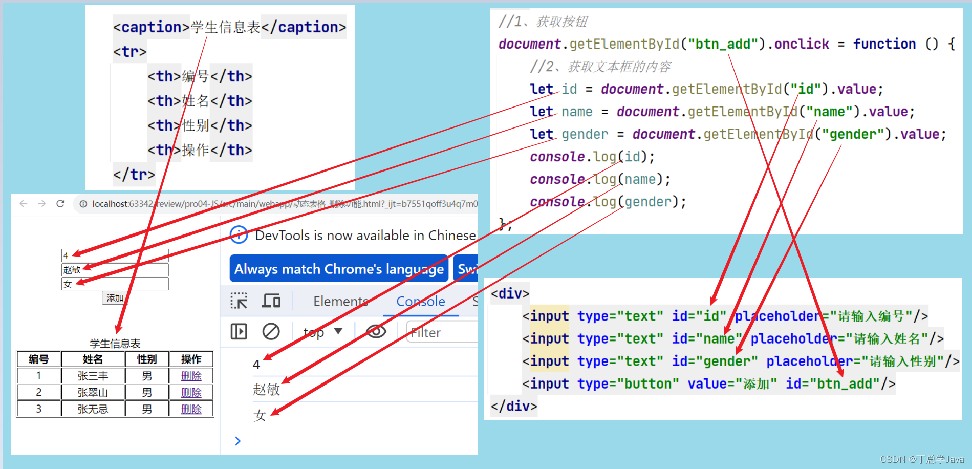Click the 张三丰 name cell
Image resolution: width=972 pixels, height=469 pixels.
click(93, 376)
